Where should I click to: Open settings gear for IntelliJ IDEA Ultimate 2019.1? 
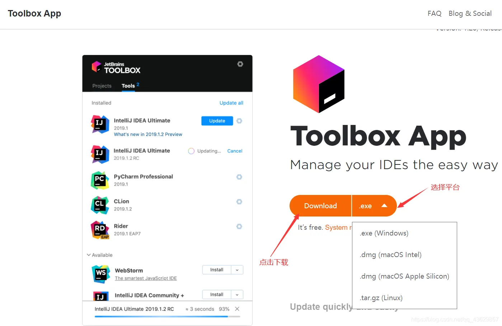coord(239,121)
